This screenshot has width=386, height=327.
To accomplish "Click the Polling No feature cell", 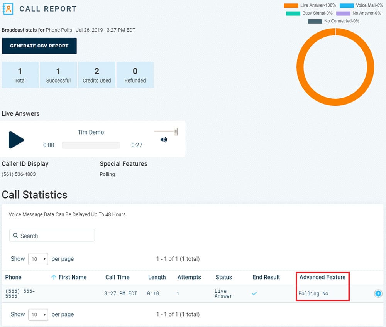I will (313, 293).
